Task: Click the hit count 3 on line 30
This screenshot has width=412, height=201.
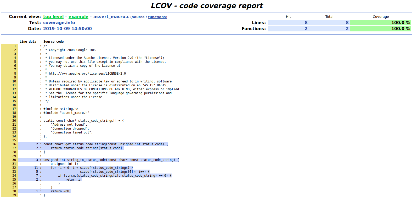Action: click(37, 160)
